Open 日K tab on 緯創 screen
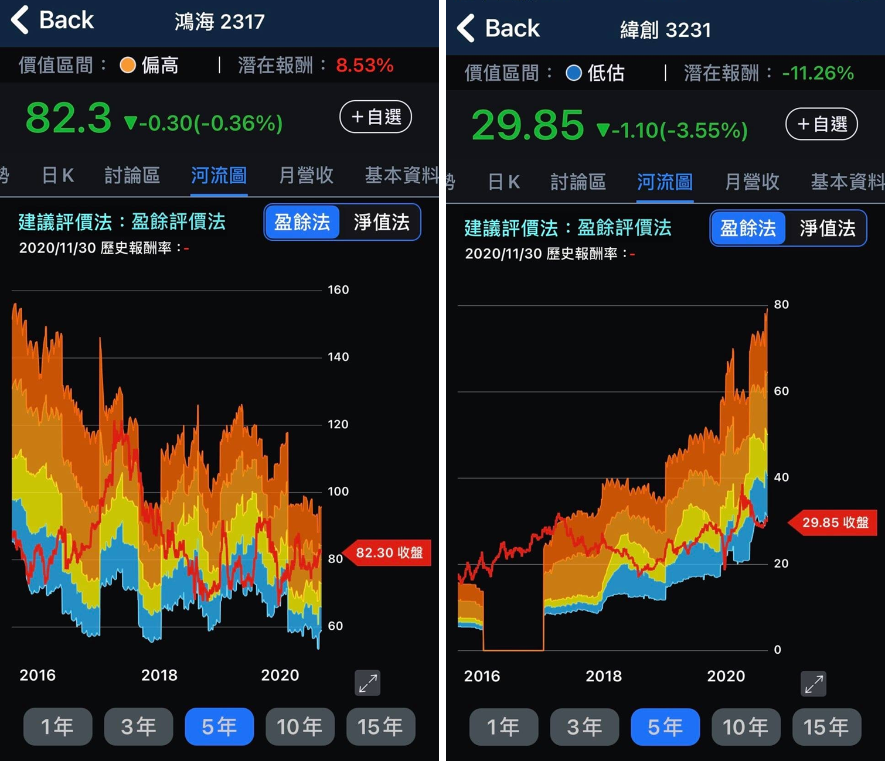 504,182
